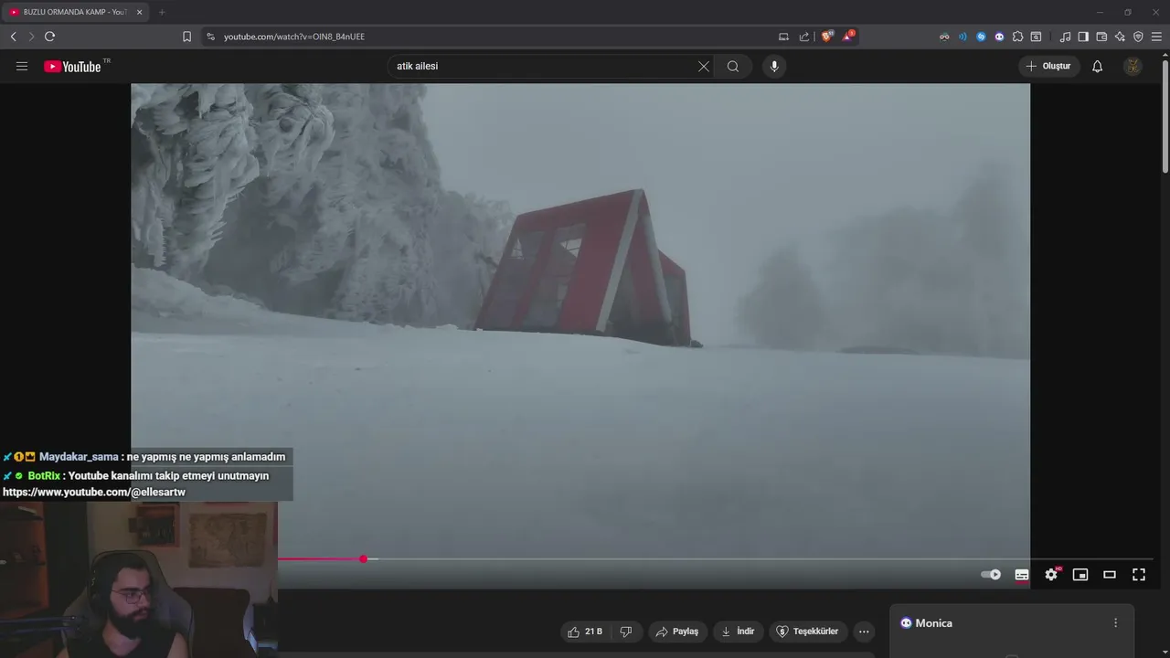Bookmark this page with the bookmark icon
Image resolution: width=1170 pixels, height=658 pixels.
[186, 37]
